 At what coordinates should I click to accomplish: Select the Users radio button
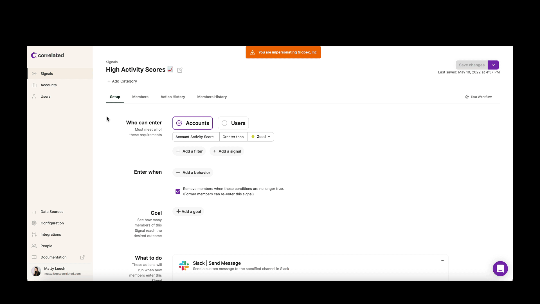pyautogui.click(x=224, y=123)
